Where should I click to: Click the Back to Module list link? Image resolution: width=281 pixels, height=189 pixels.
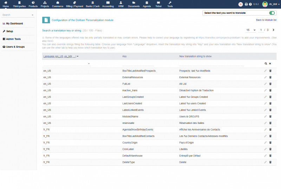266,20
